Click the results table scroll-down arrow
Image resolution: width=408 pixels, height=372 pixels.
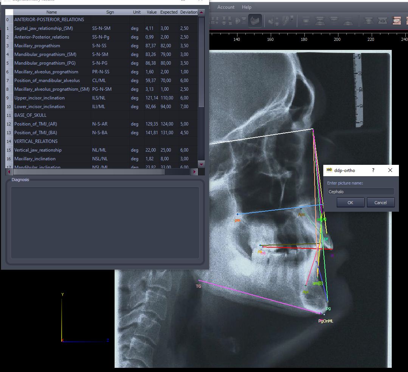[201, 164]
